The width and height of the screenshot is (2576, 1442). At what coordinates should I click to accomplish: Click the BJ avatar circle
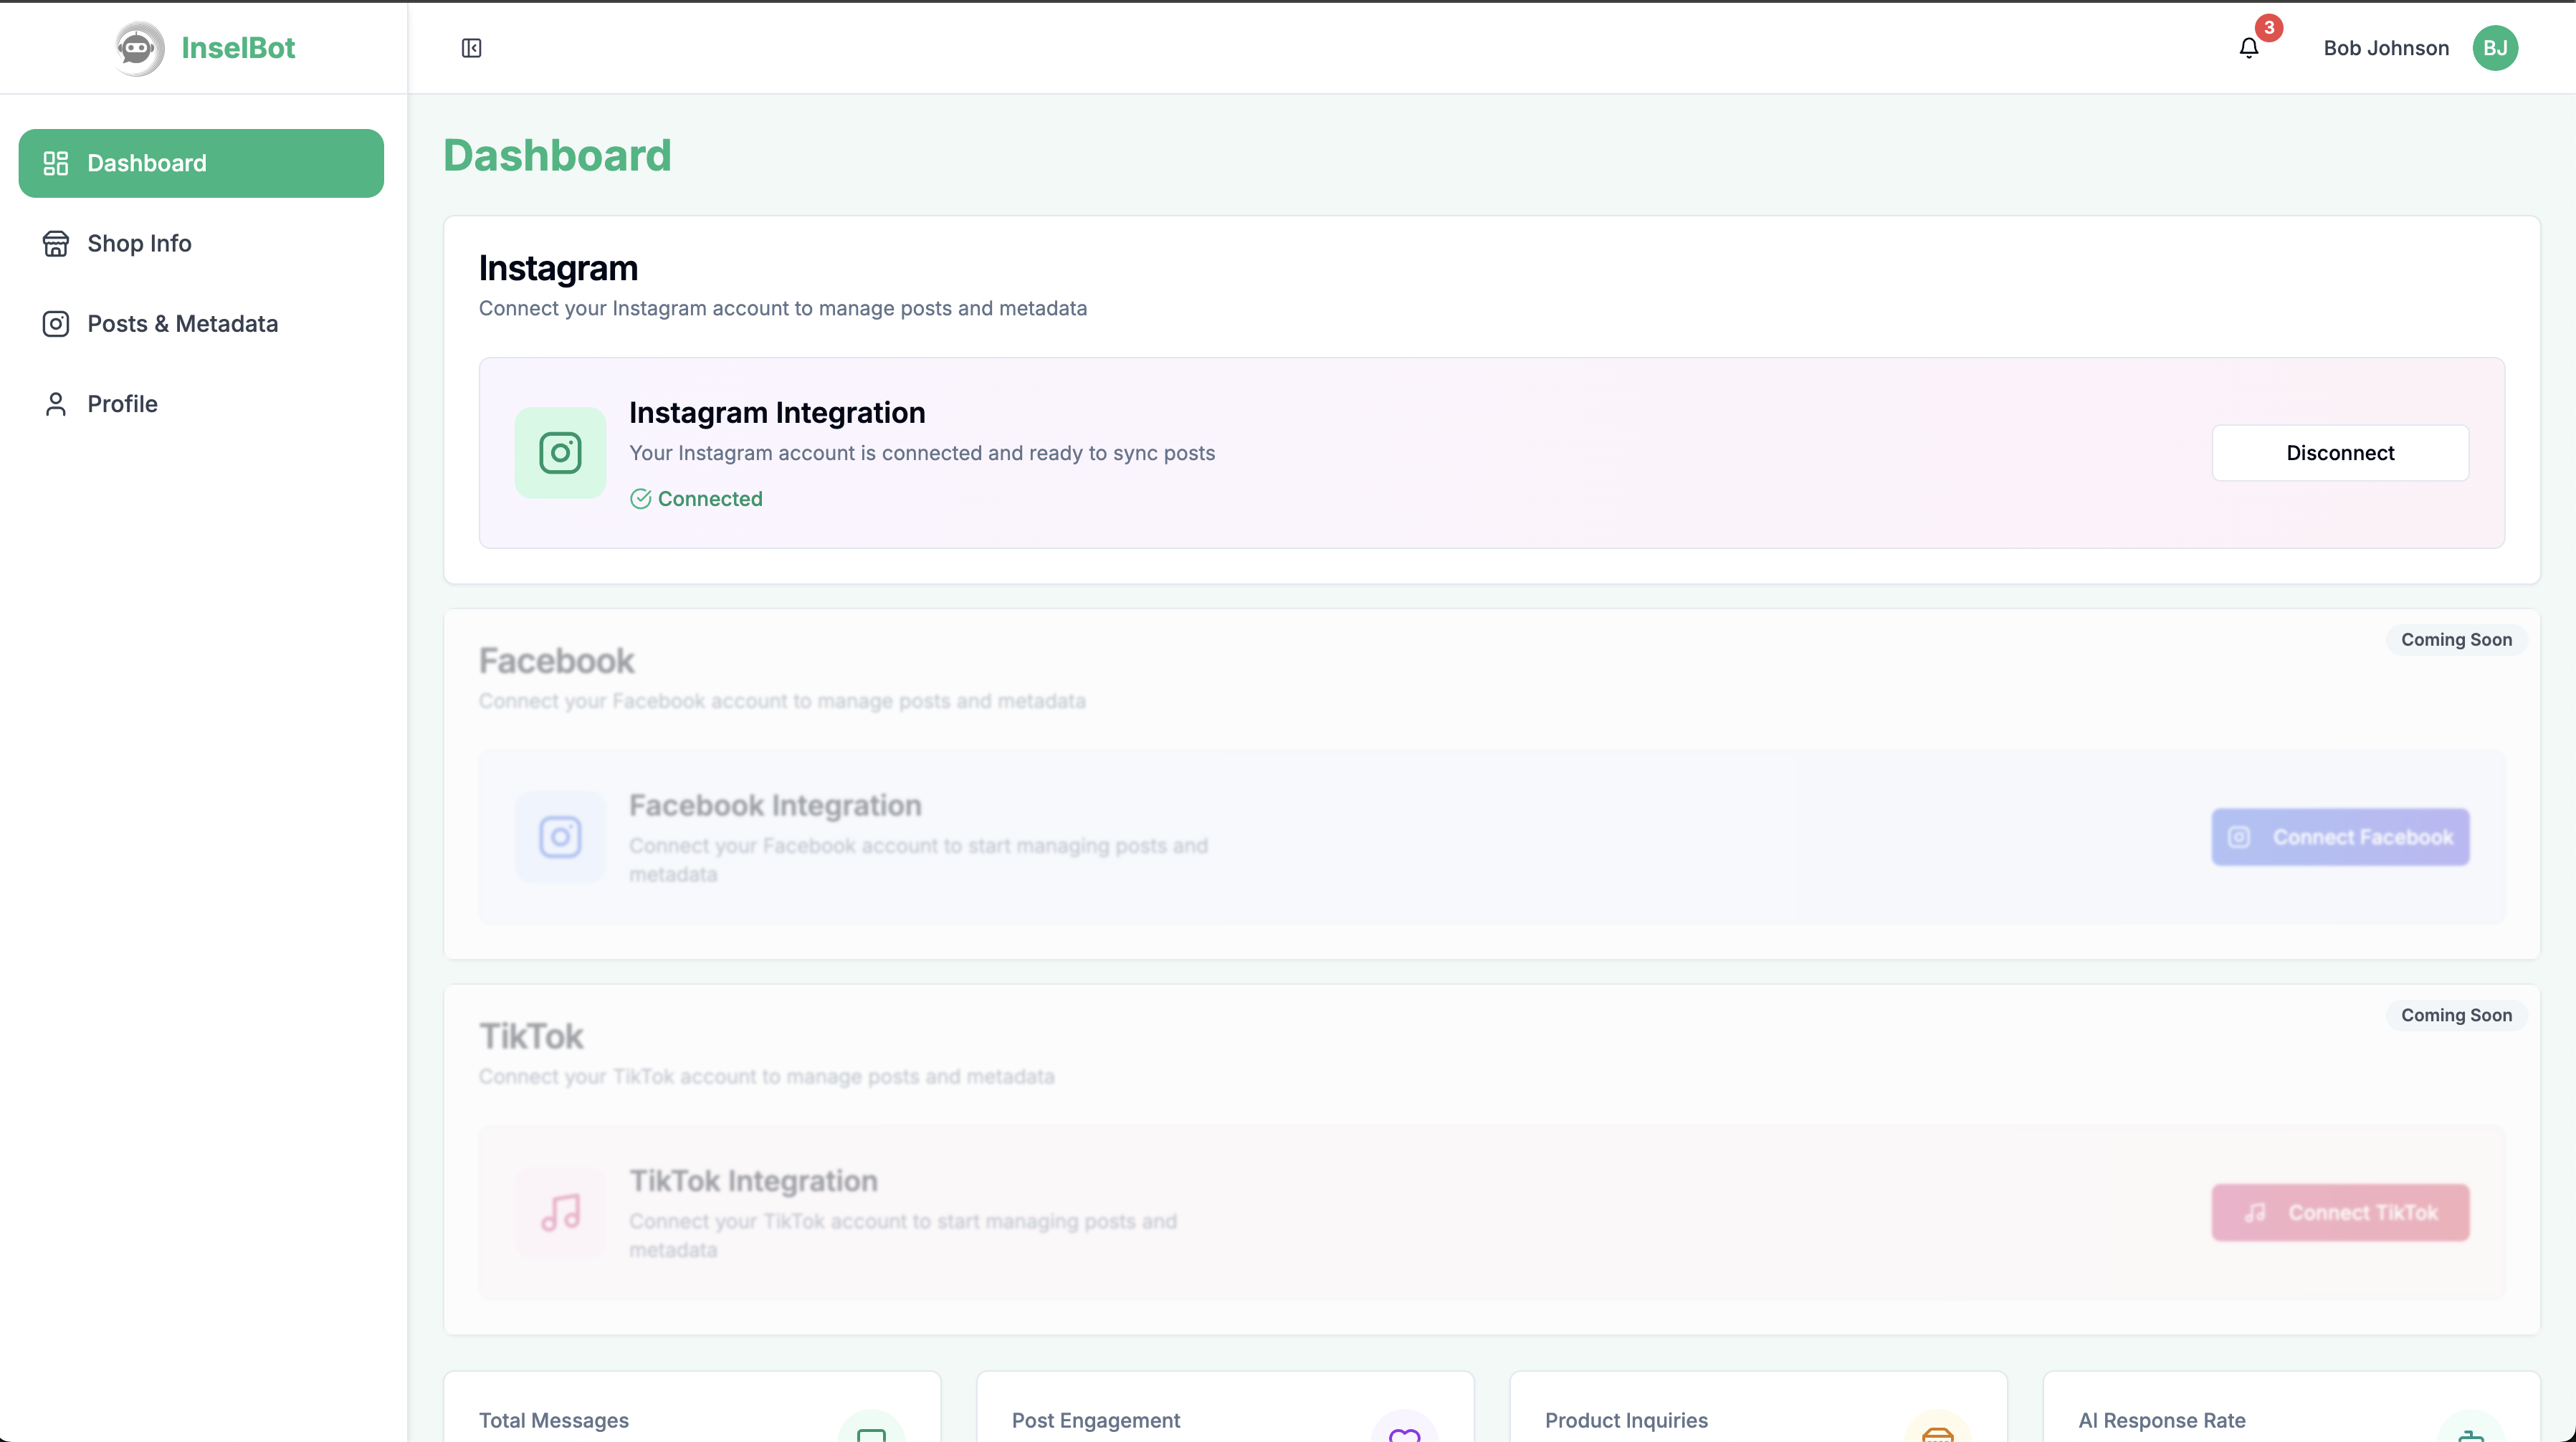pyautogui.click(x=2497, y=48)
